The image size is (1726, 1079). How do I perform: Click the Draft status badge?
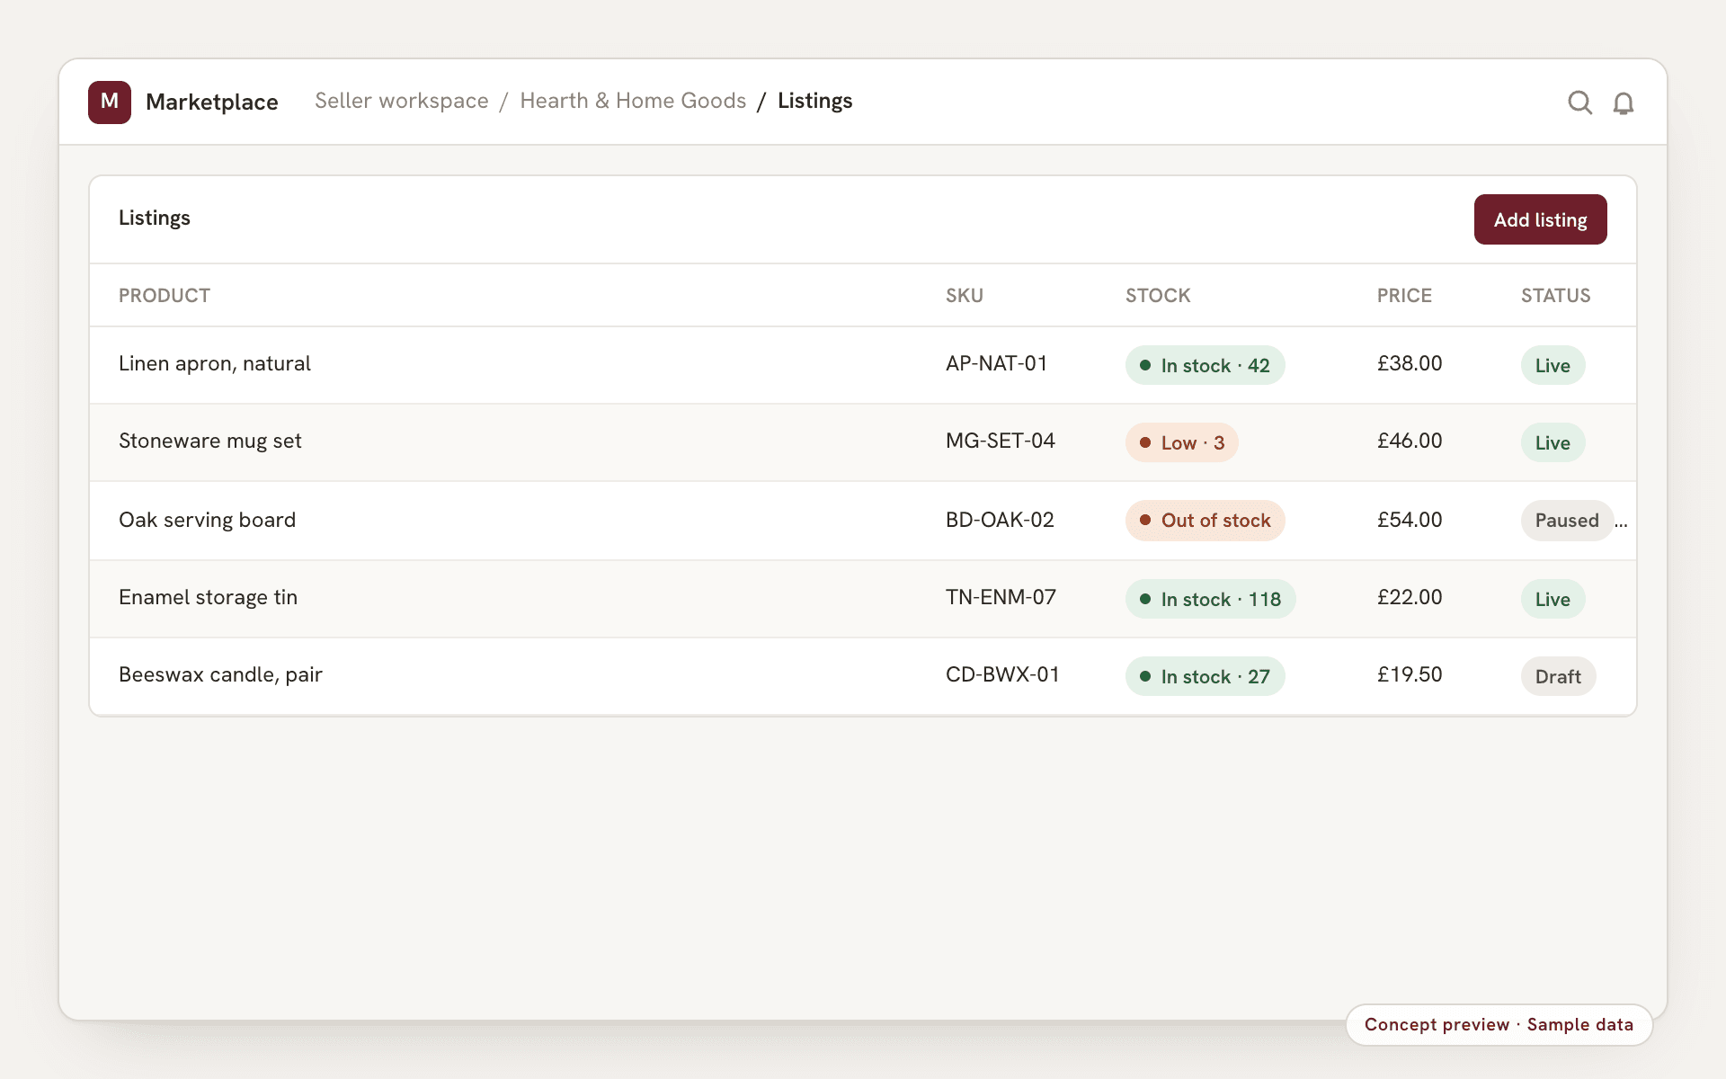click(x=1558, y=676)
